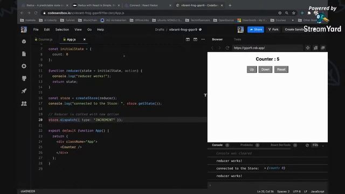Close the App.js editor tab
This screenshot has height=194, width=345.
pos(84,39)
